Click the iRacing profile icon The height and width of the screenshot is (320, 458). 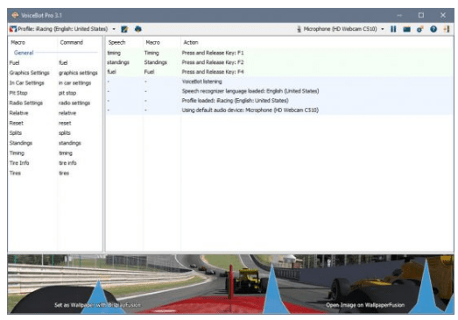coord(13,29)
